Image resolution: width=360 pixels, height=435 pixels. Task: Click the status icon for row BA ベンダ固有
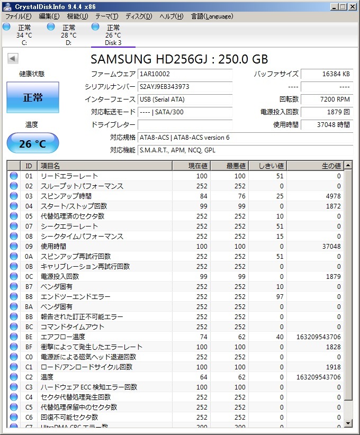pyautogui.click(x=14, y=306)
